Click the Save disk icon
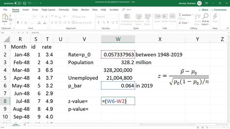This screenshot has width=230, height=129. pos(25,3)
